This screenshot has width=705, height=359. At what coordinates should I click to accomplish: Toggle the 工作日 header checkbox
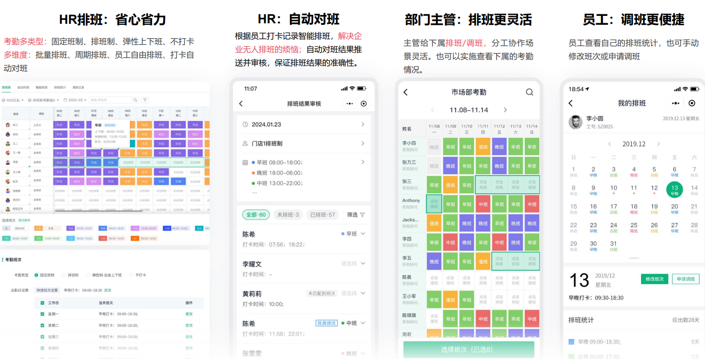pyautogui.click(x=42, y=302)
